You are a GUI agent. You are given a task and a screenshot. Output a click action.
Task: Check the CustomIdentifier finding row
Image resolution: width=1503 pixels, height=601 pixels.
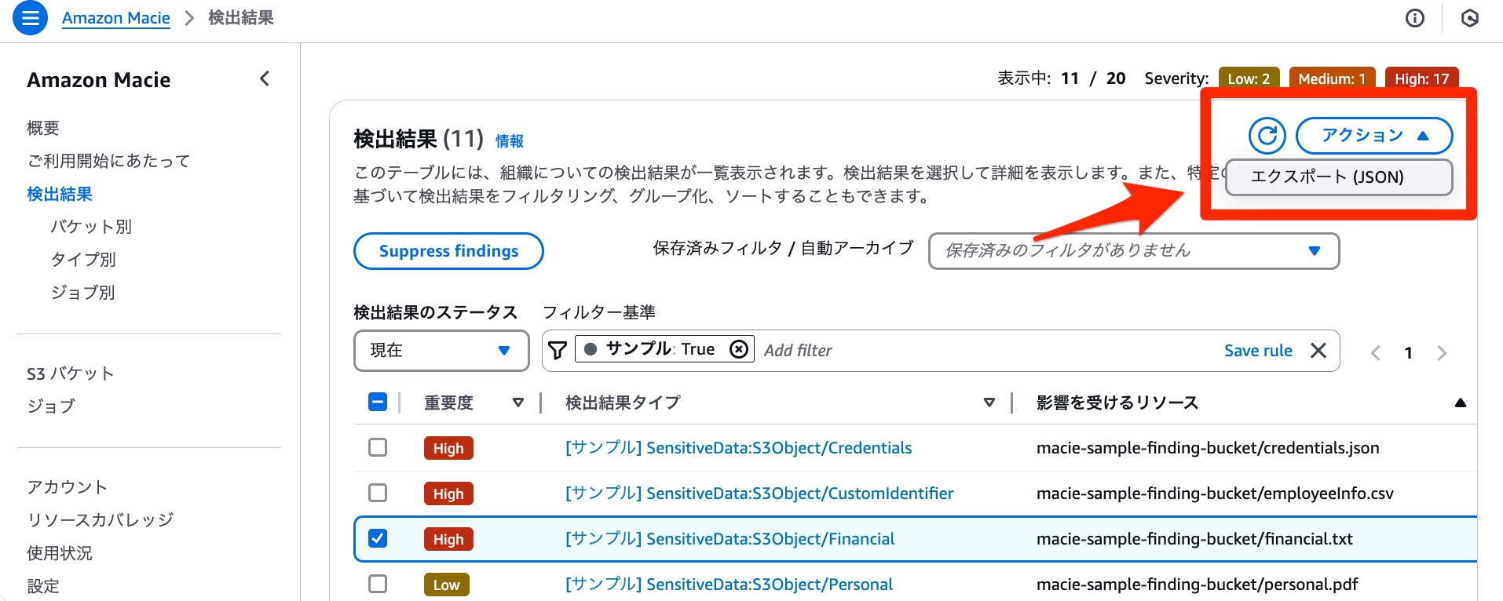click(x=378, y=493)
